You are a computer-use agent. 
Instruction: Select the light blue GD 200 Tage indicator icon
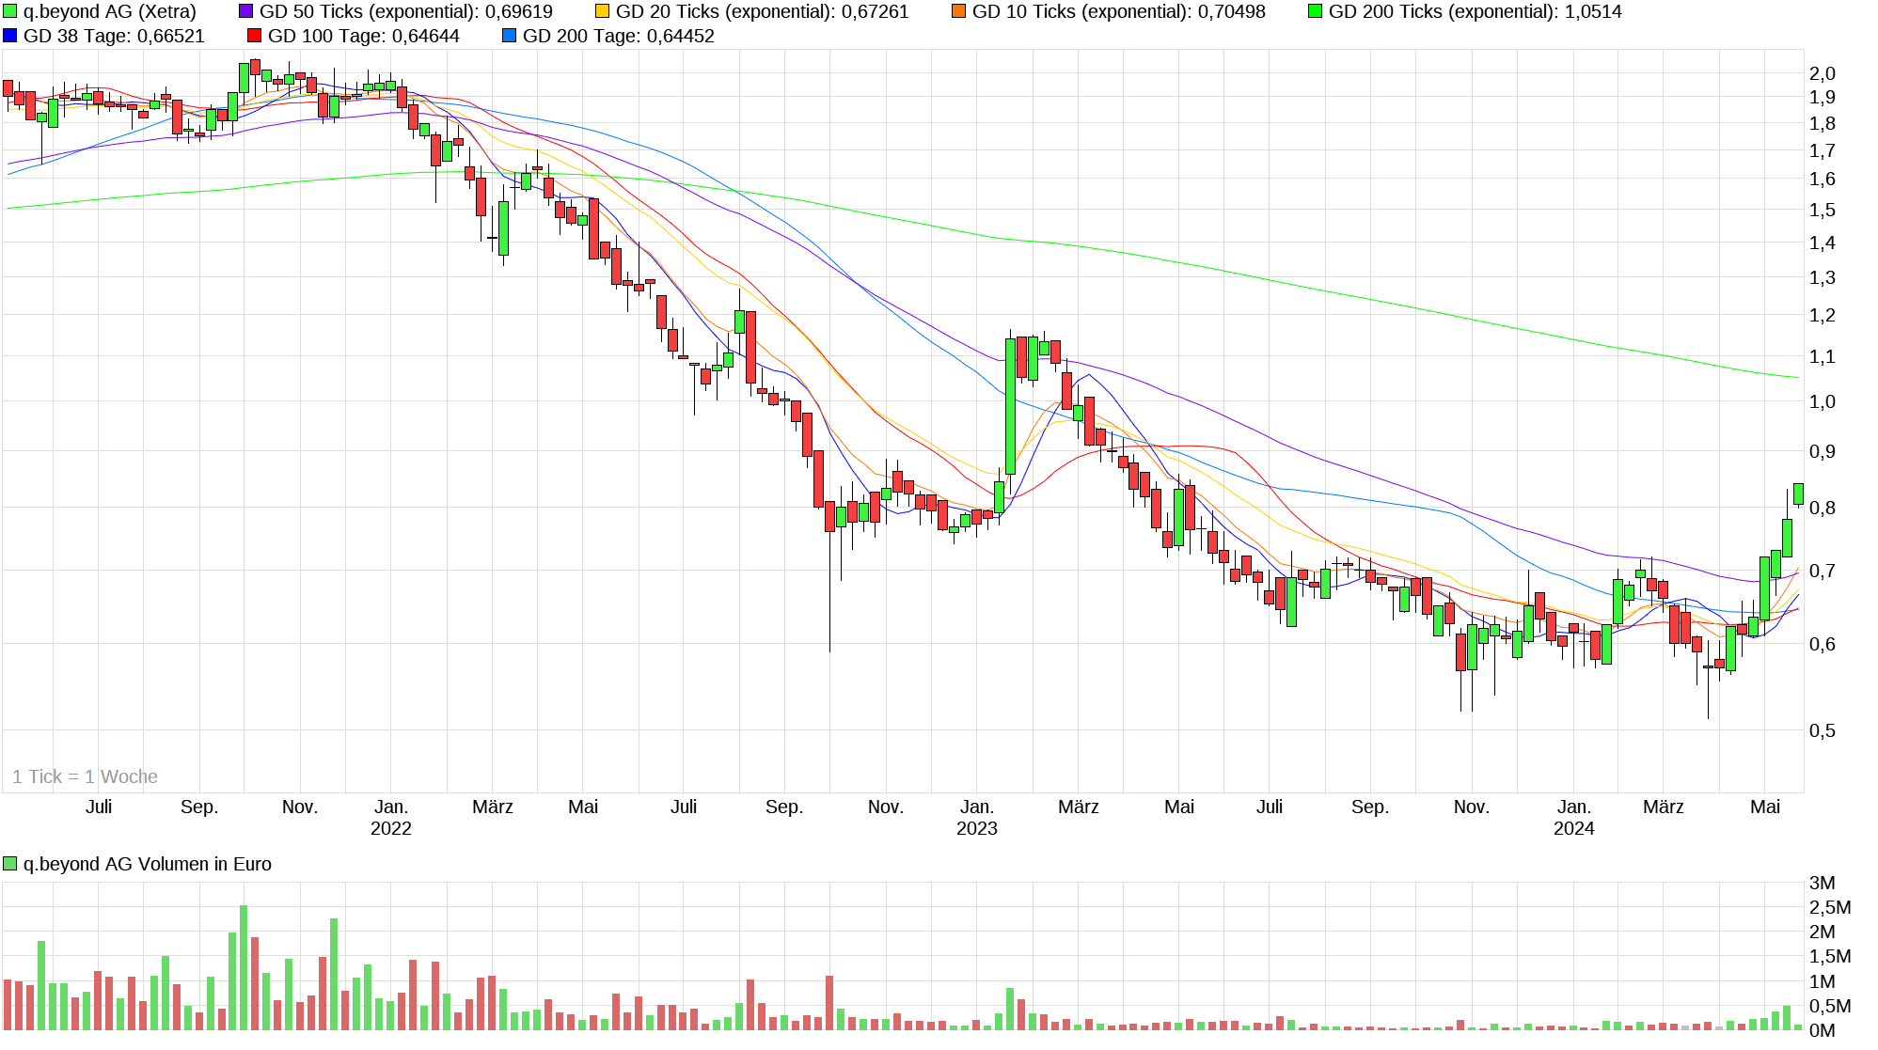(x=509, y=37)
